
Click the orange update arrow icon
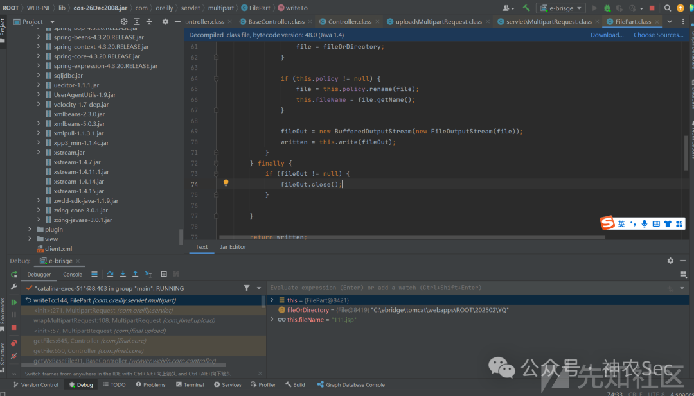pos(681,8)
